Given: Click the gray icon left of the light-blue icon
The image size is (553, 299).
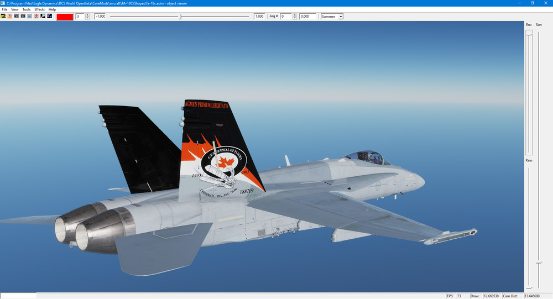Looking at the screenshot, I should (23, 16).
